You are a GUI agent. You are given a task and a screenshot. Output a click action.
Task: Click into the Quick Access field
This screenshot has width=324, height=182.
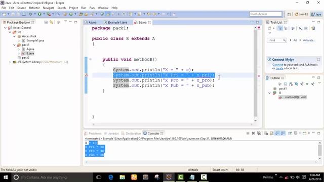point(266,14)
